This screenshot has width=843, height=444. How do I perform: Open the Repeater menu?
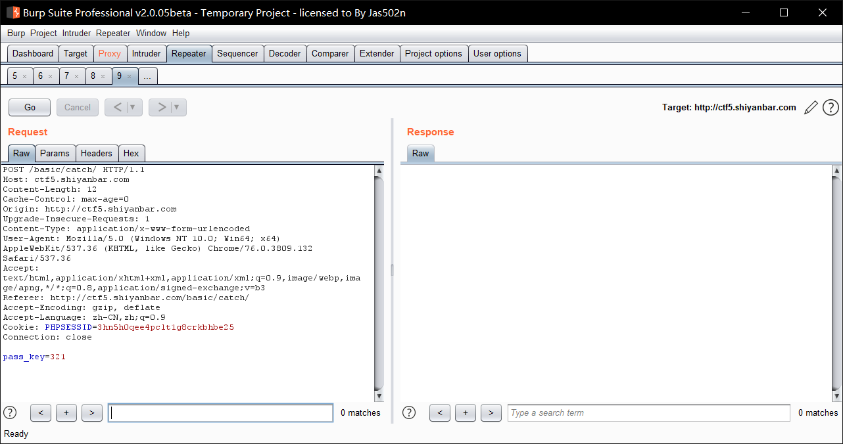pyautogui.click(x=113, y=33)
